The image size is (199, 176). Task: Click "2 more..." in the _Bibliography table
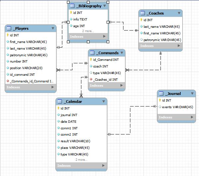tap(88, 31)
